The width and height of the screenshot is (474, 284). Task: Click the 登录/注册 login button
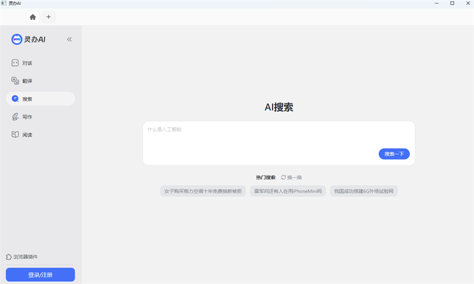coord(40,275)
